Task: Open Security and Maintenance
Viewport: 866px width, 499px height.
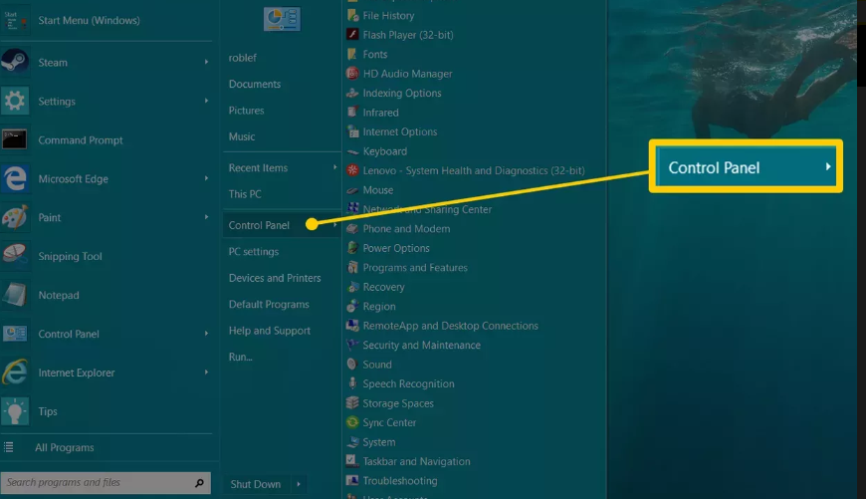Action: pyautogui.click(x=421, y=345)
